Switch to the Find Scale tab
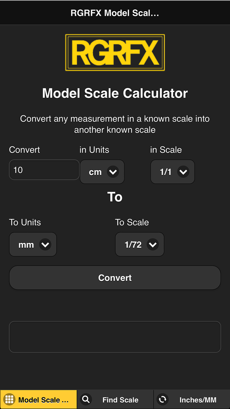This screenshot has height=409, width=230. coord(115,399)
